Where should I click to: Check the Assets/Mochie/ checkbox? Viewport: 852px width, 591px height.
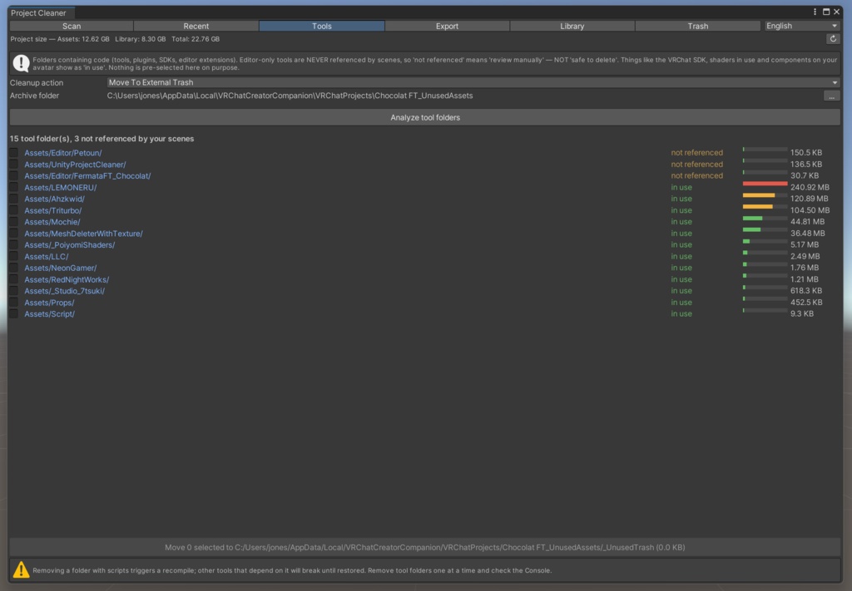[13, 222]
